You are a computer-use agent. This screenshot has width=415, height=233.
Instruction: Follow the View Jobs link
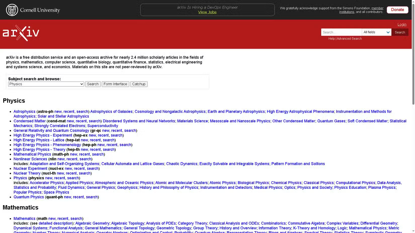(x=207, y=12)
